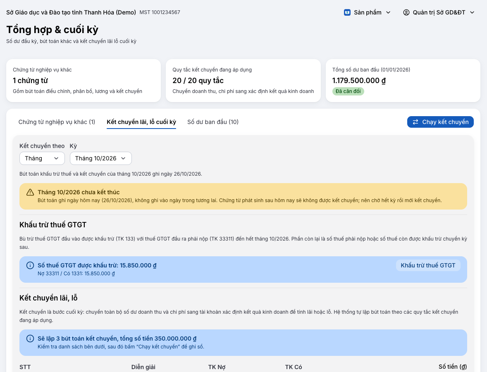
Task: Click the Khấu trừ thuế GTGT section heading
Action: [x=53, y=225]
